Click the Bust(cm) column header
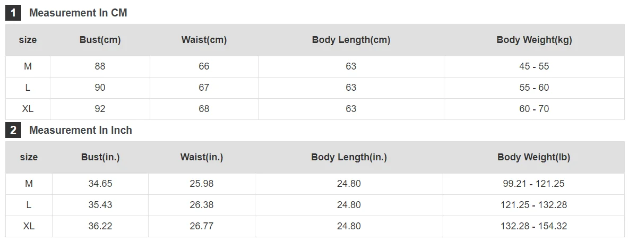The width and height of the screenshot is (629, 241). (100, 40)
